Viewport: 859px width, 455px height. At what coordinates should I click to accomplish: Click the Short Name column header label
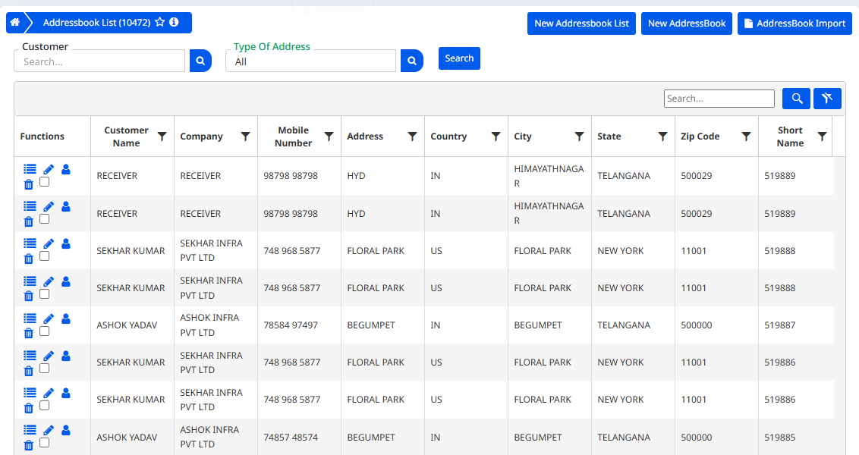pyautogui.click(x=790, y=136)
